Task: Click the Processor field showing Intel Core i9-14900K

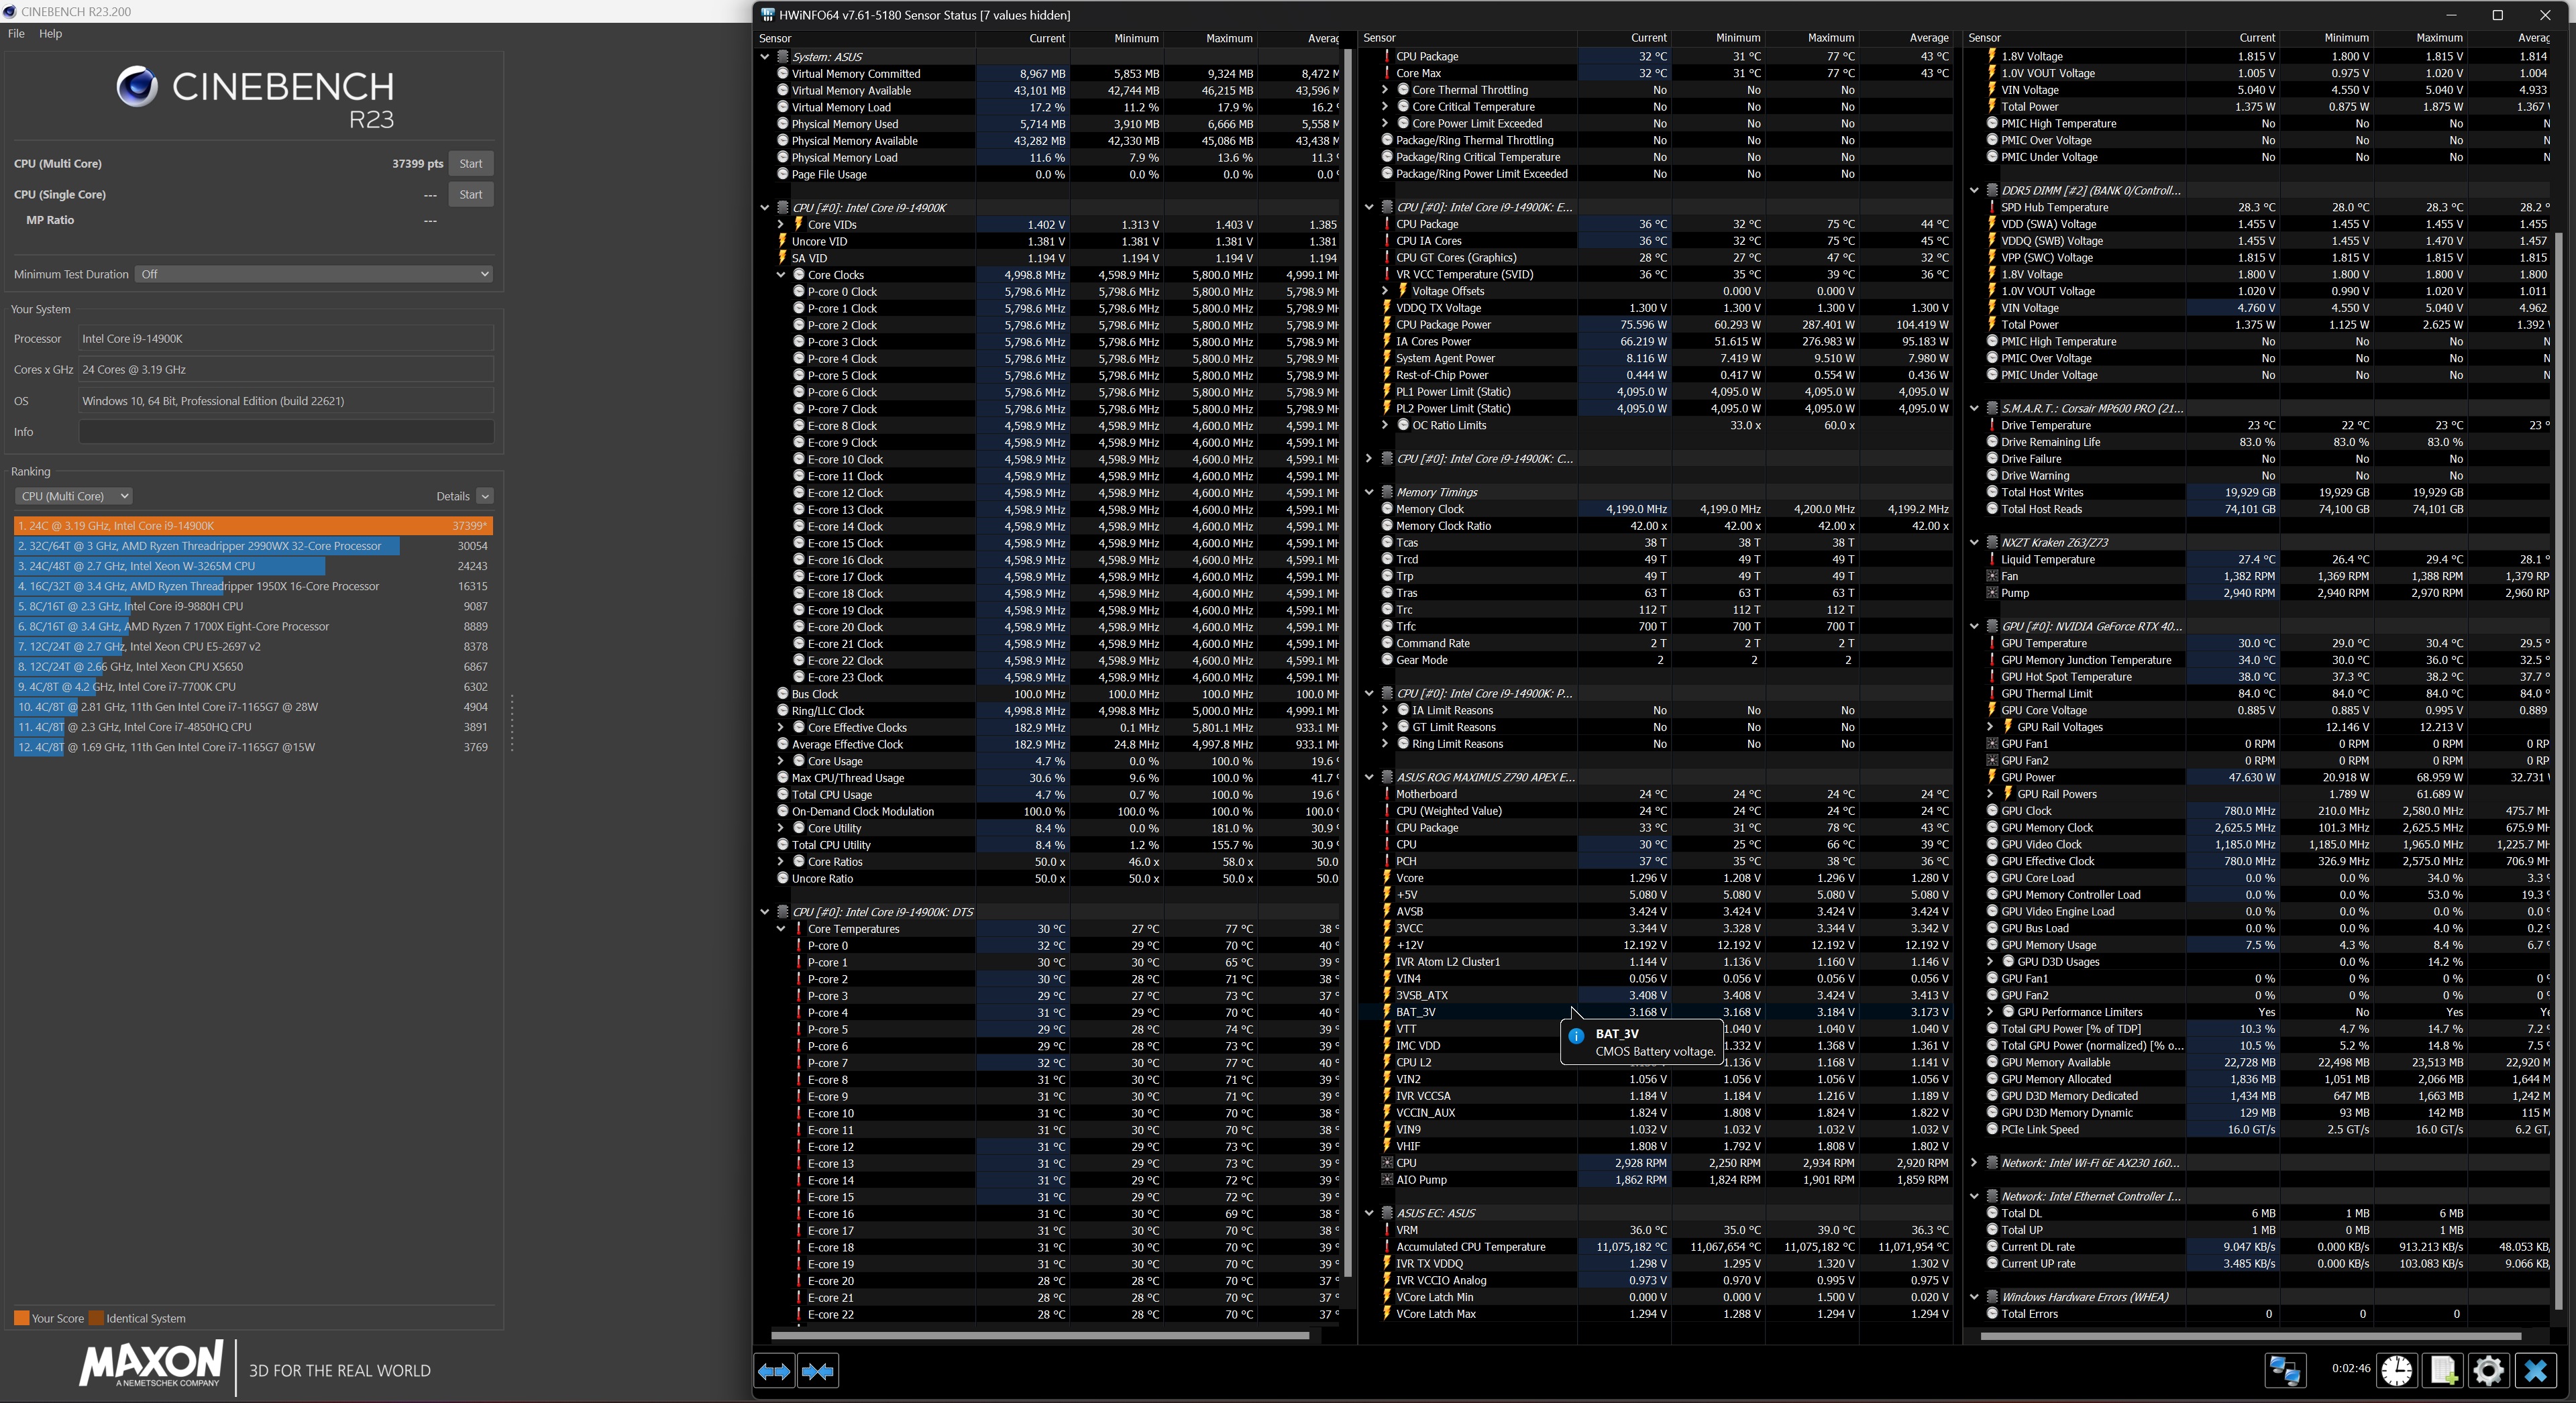Action: click(x=286, y=339)
